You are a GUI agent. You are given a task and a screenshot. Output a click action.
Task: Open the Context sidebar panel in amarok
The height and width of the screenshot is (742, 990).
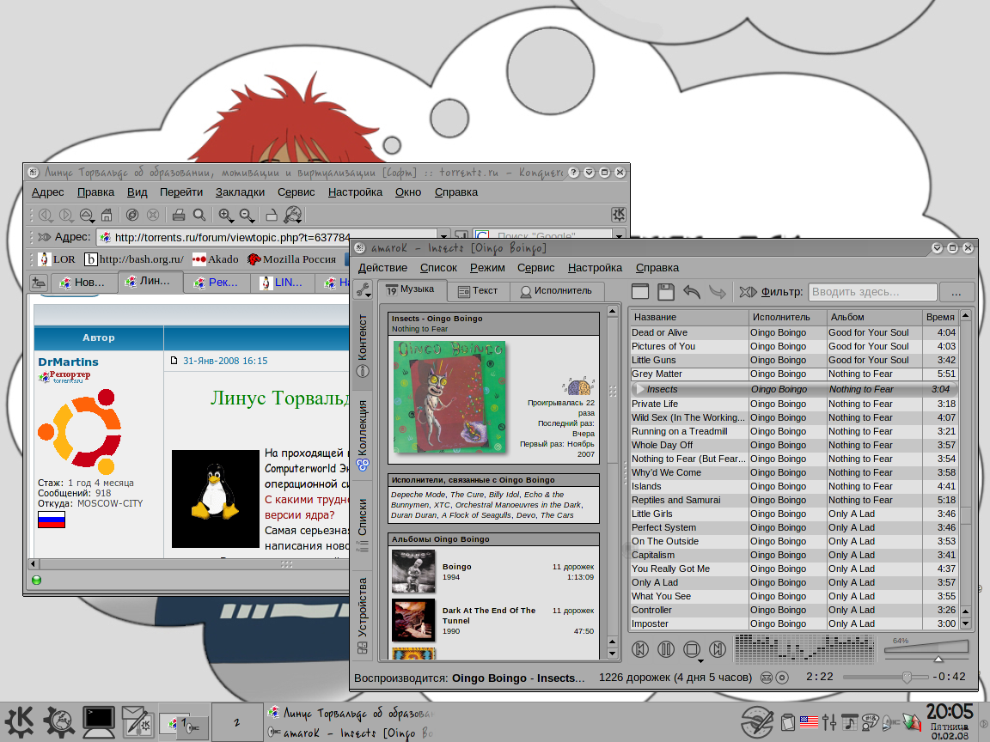pos(363,344)
